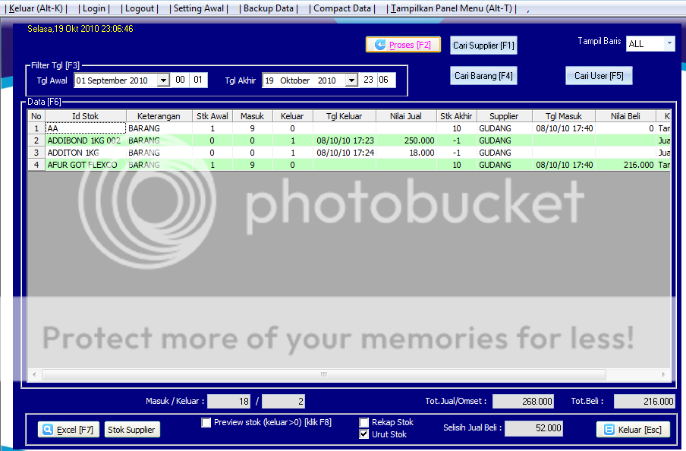Click the horizontal scrollbar thumb of data grid
This screenshot has height=451, width=686.
coord(324,374)
